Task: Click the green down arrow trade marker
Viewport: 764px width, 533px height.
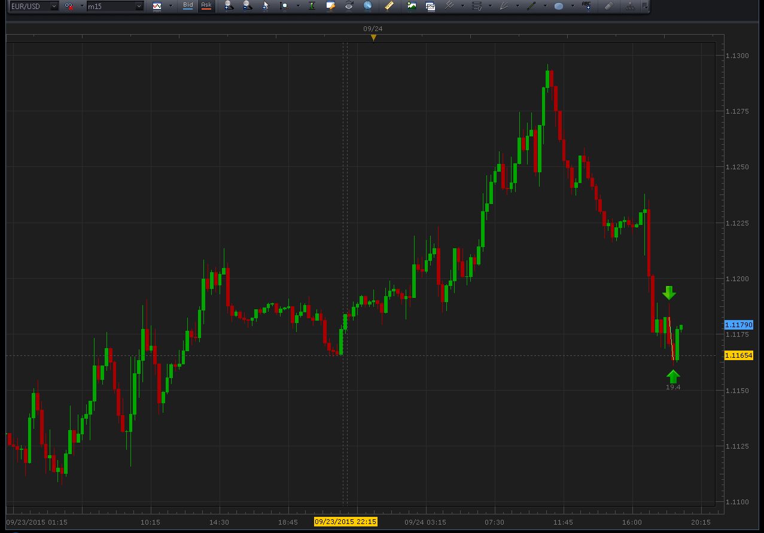Action: (x=669, y=293)
